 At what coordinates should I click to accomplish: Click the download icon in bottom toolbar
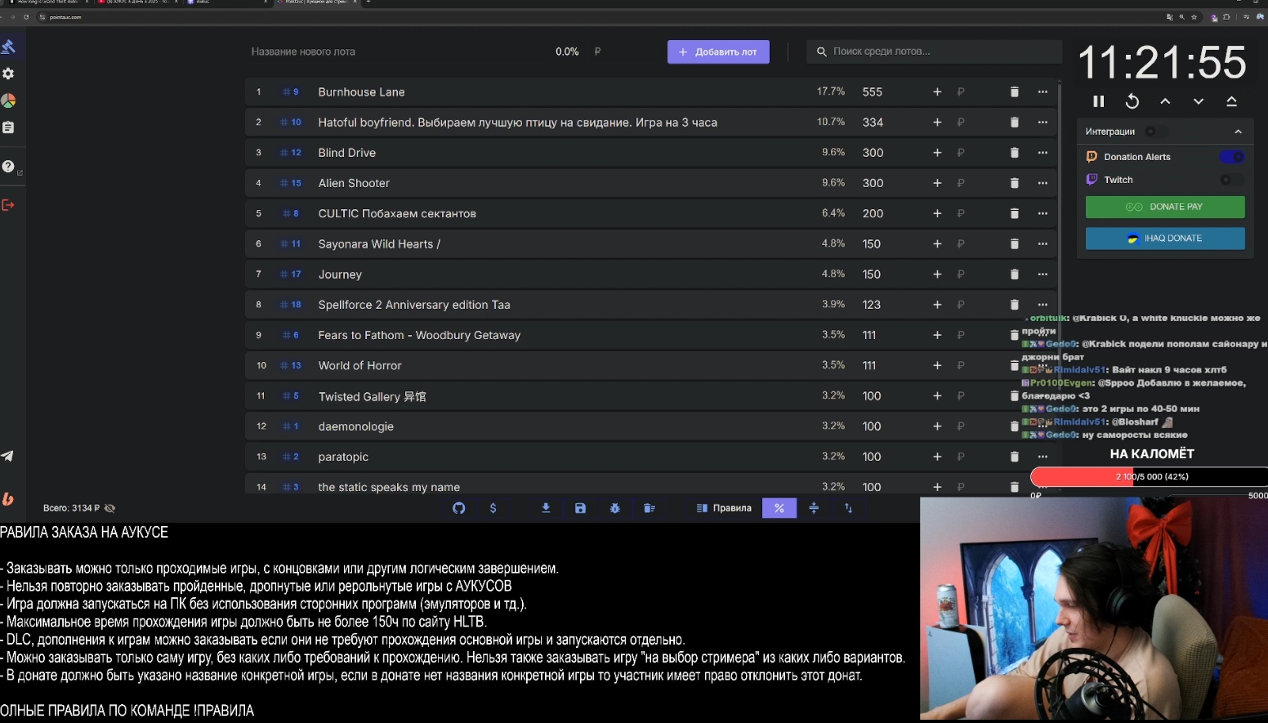point(546,508)
